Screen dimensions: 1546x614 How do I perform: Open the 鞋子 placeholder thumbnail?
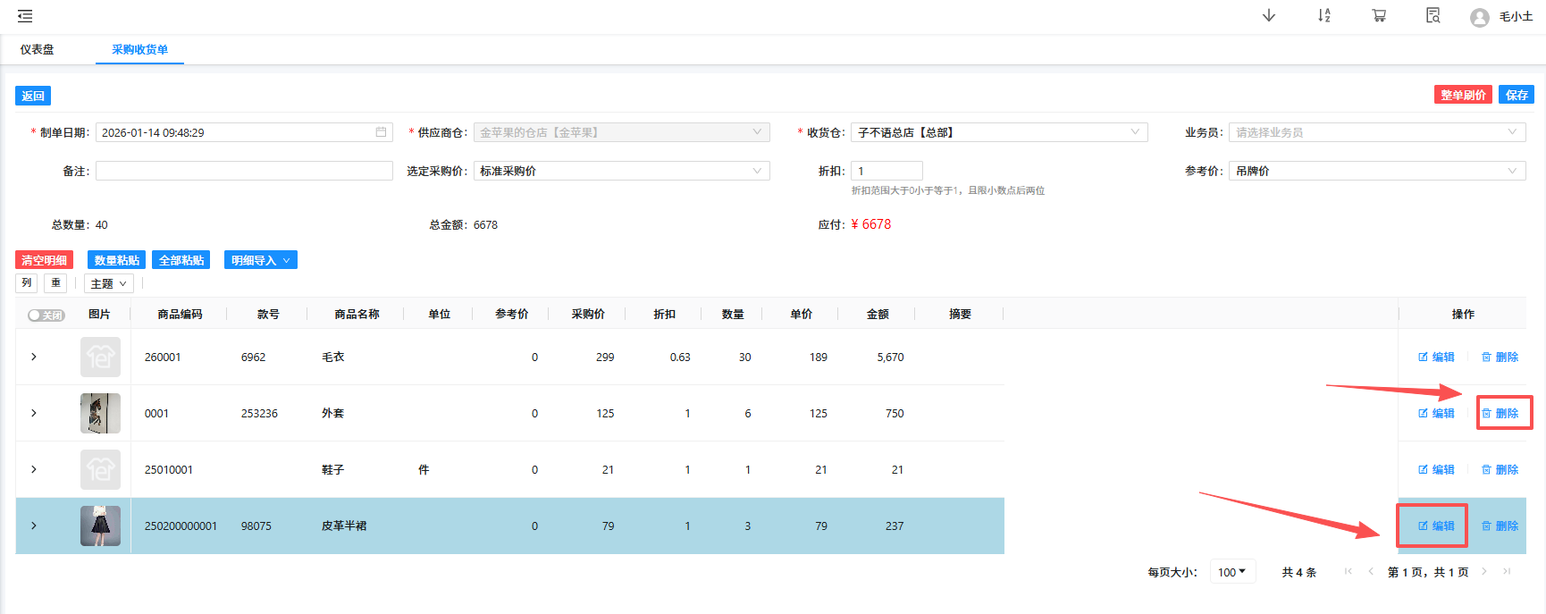(x=100, y=469)
